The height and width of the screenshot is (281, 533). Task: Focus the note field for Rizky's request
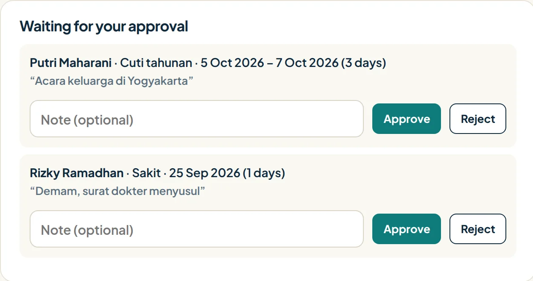(x=197, y=229)
